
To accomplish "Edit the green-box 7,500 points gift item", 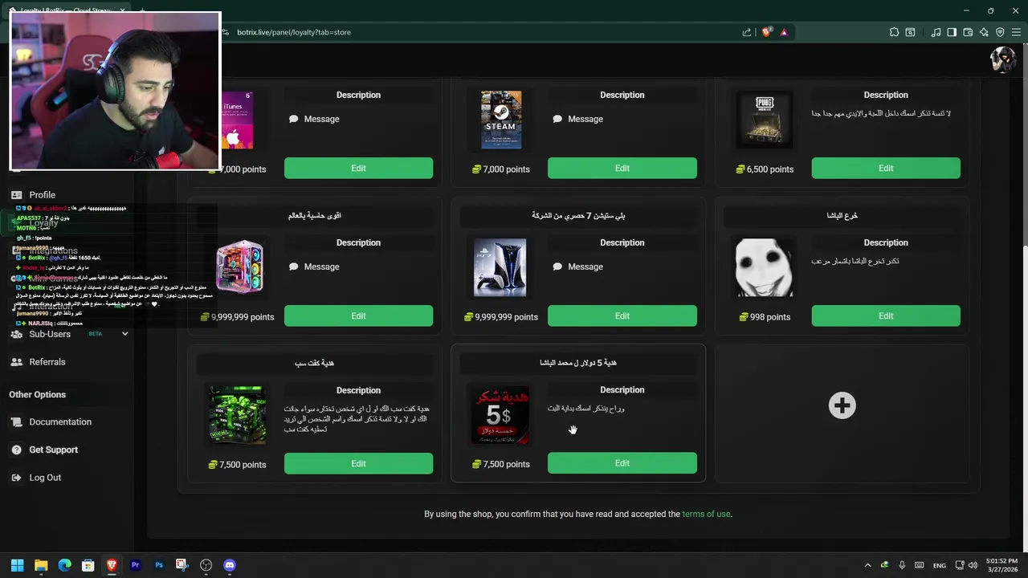I will tap(358, 463).
